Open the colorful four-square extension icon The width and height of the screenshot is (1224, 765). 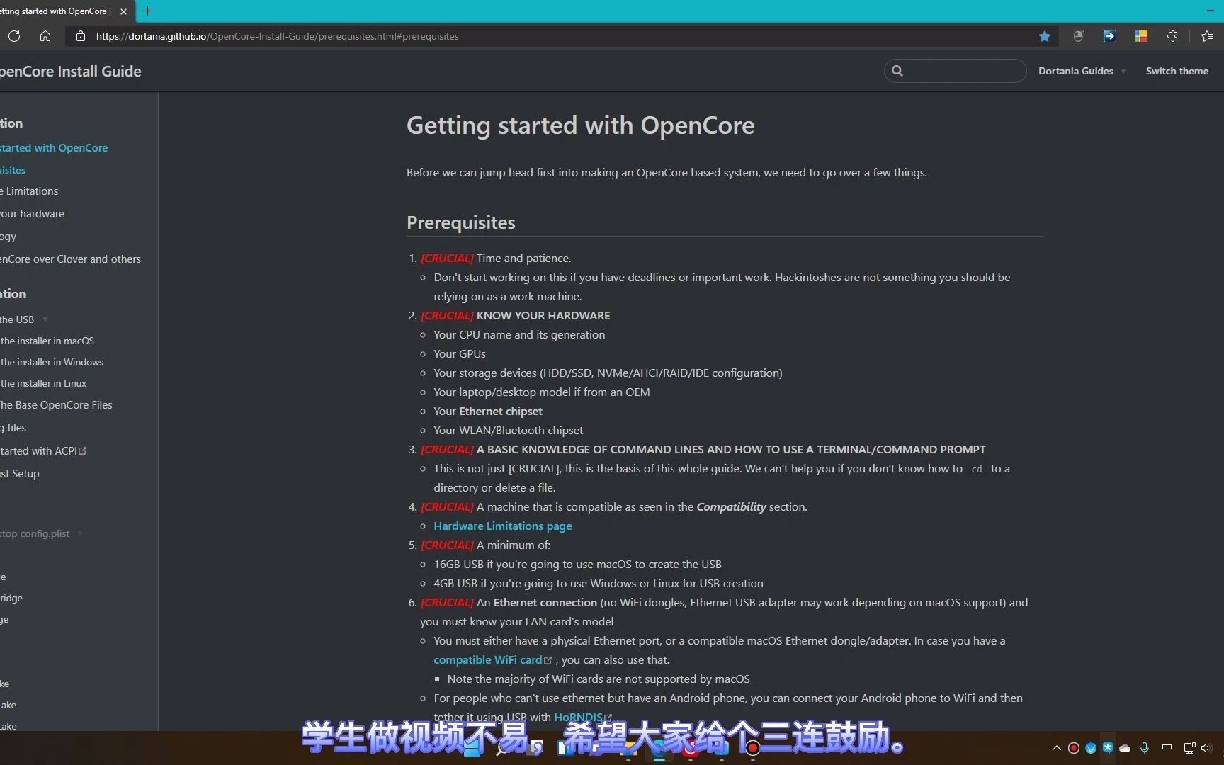tap(1140, 36)
